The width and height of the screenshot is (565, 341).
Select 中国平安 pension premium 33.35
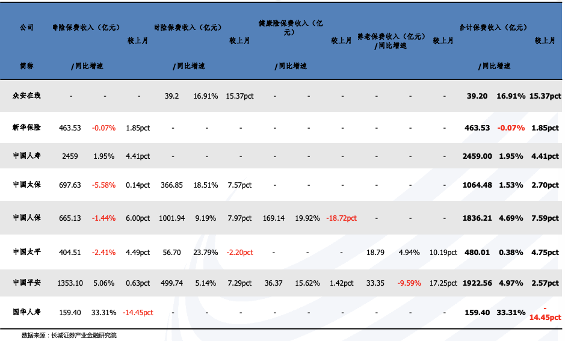(375, 283)
